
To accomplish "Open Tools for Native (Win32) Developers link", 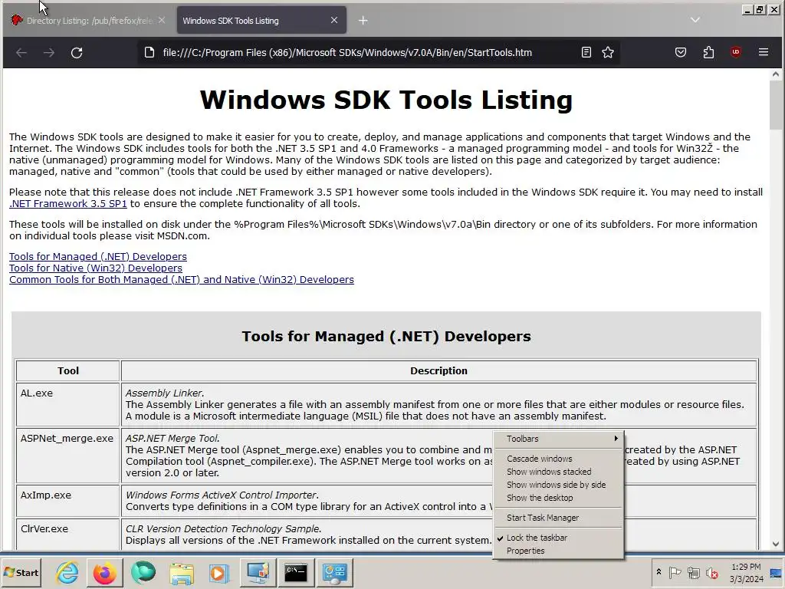I will coord(96,268).
